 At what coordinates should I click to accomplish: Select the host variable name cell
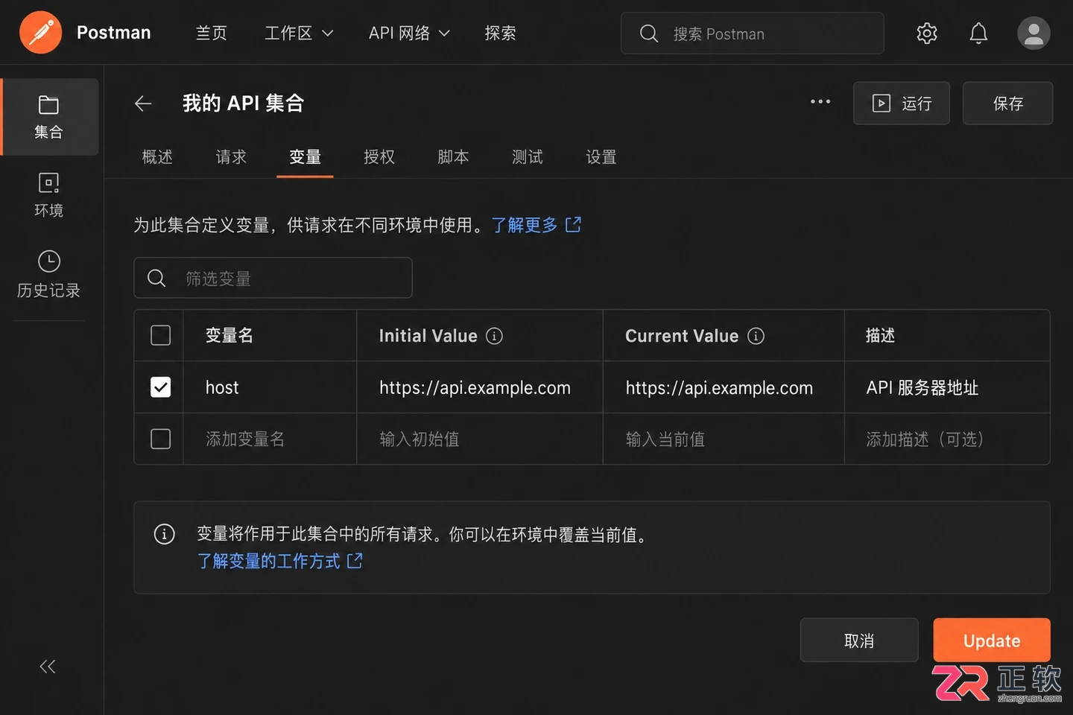[x=270, y=387]
